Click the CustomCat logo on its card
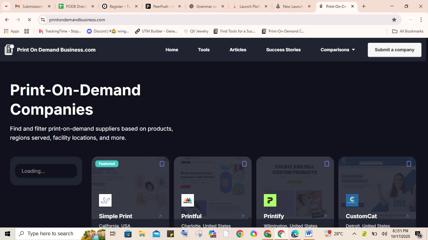The width and height of the screenshot is (428, 240). pyautogui.click(x=352, y=200)
